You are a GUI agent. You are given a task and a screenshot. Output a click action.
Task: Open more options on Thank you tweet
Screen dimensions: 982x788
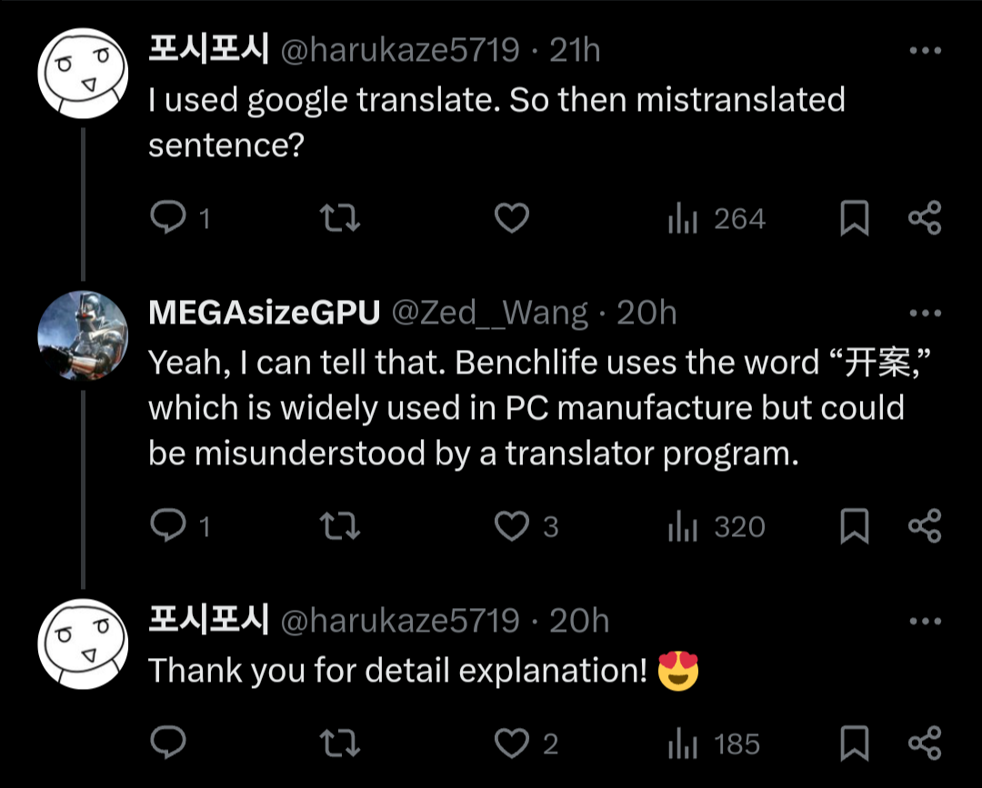(925, 622)
